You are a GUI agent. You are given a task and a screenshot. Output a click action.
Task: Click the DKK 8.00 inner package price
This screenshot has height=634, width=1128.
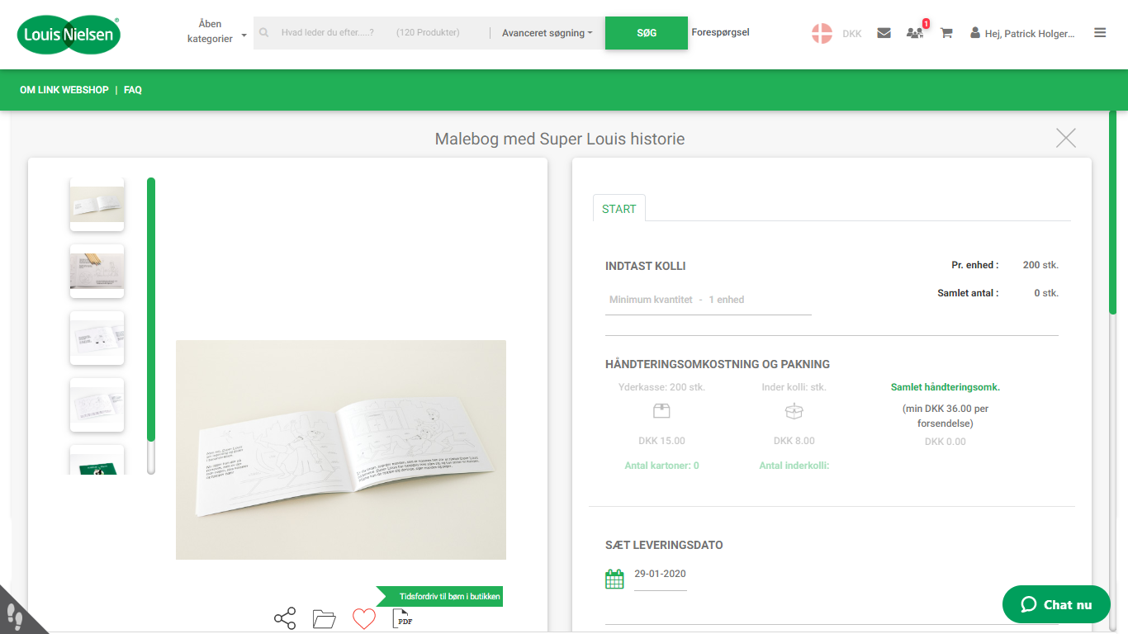(x=794, y=441)
